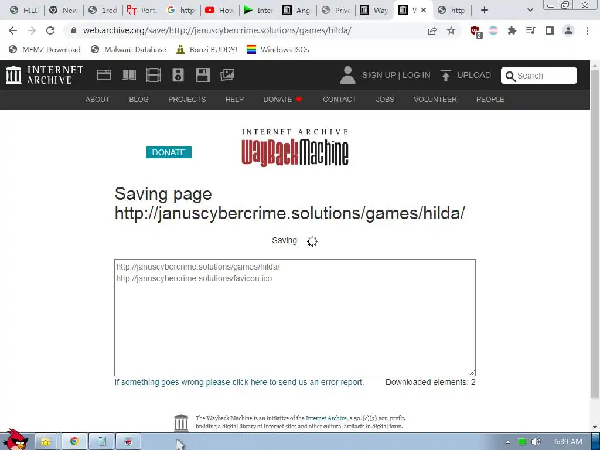The height and width of the screenshot is (450, 600).
Task: Open the HELP menu item
Action: [x=234, y=100]
